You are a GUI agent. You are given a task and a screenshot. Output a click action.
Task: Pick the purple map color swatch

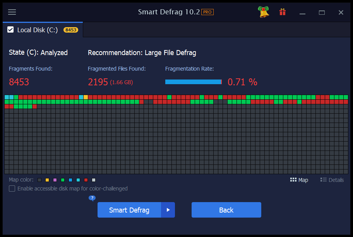click(x=55, y=180)
